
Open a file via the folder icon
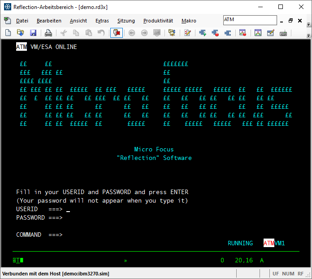[20, 33]
